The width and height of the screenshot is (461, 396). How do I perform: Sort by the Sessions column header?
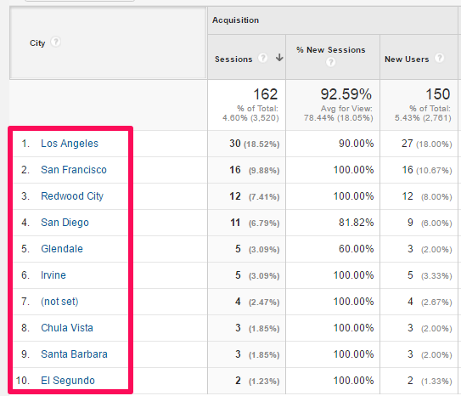(233, 59)
